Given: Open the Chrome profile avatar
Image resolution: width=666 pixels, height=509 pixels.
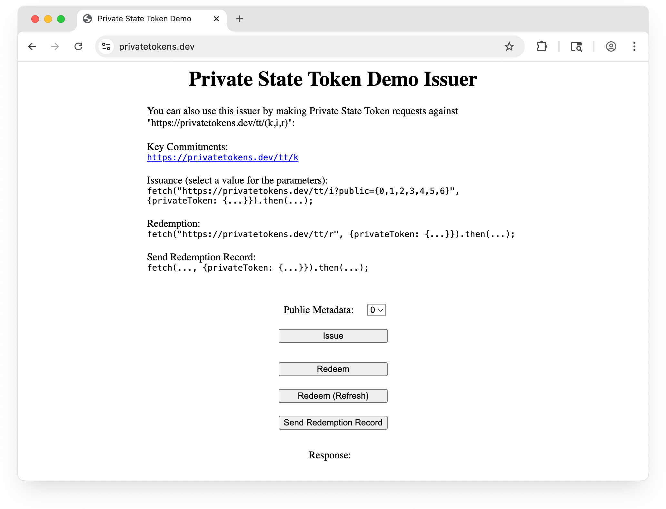Looking at the screenshot, I should (611, 46).
